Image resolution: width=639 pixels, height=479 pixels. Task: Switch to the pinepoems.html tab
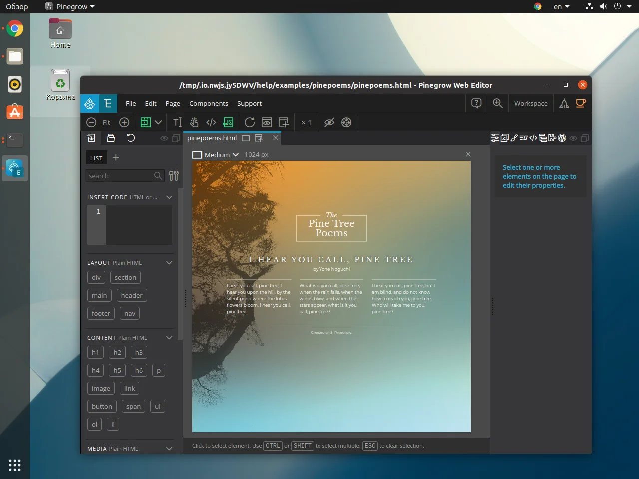click(x=212, y=138)
